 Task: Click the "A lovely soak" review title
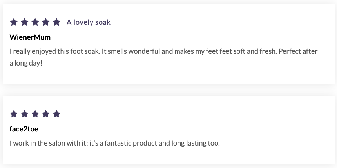click(89, 22)
